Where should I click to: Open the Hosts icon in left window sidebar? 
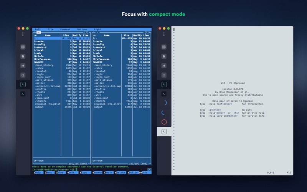tap(23, 47)
